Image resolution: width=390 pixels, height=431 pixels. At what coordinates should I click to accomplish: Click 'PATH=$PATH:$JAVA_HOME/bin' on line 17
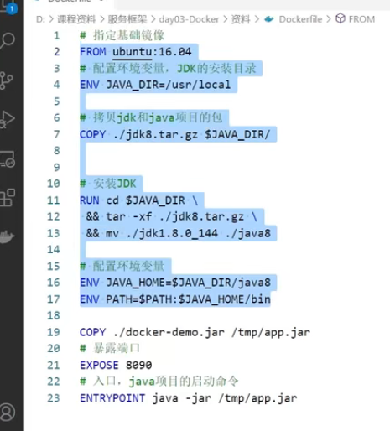[188, 299]
